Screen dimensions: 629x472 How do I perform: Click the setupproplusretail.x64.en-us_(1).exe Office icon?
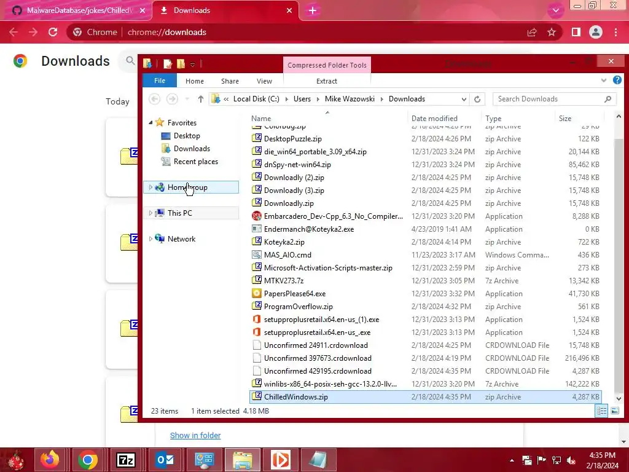pos(257,319)
